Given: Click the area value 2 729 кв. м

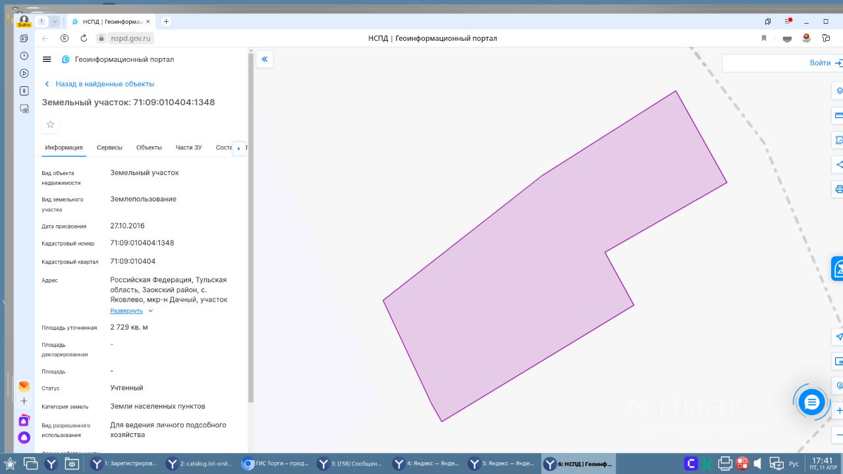Looking at the screenshot, I should point(129,327).
